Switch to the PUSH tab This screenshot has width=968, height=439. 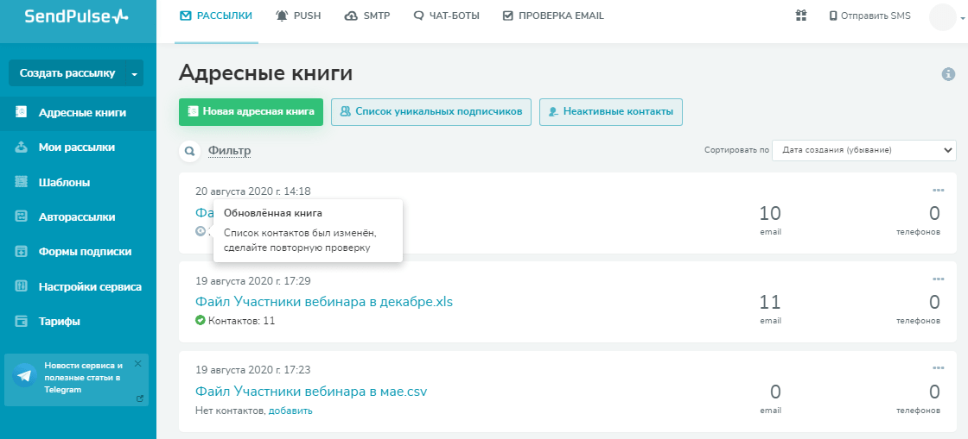point(298,16)
